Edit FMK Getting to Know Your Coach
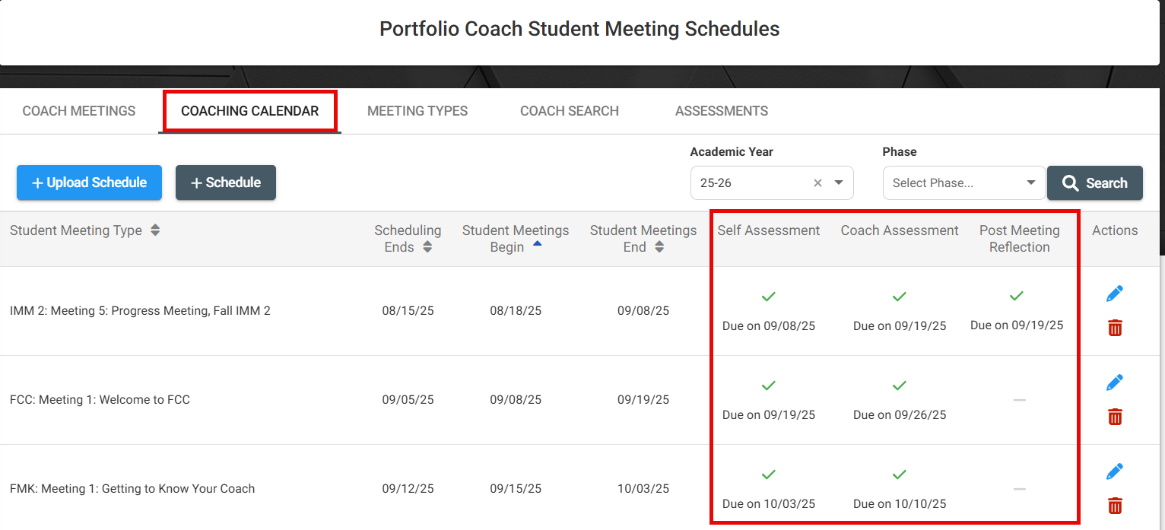The height and width of the screenshot is (530, 1165). (x=1115, y=471)
